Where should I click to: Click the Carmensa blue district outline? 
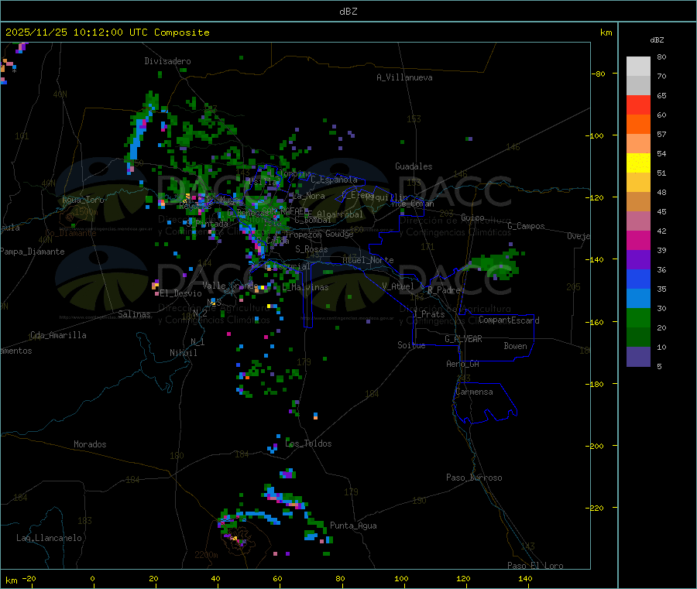click(x=485, y=403)
